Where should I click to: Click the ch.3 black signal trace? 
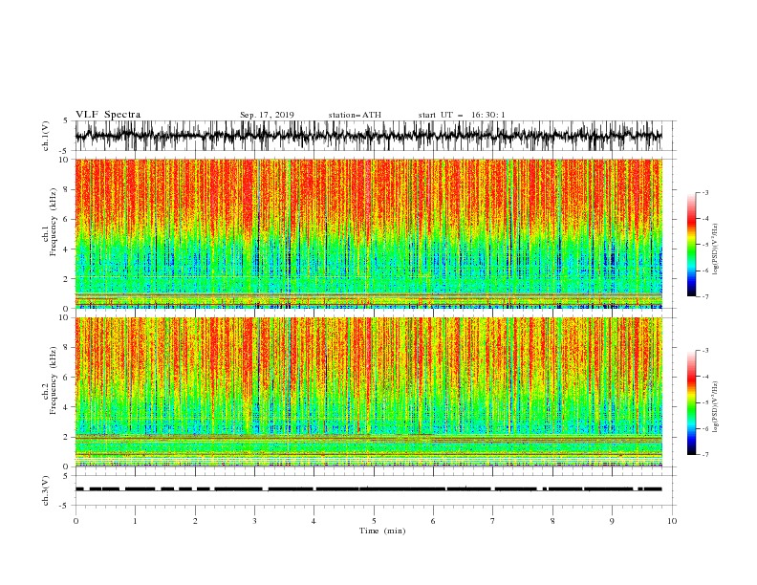(x=368, y=489)
